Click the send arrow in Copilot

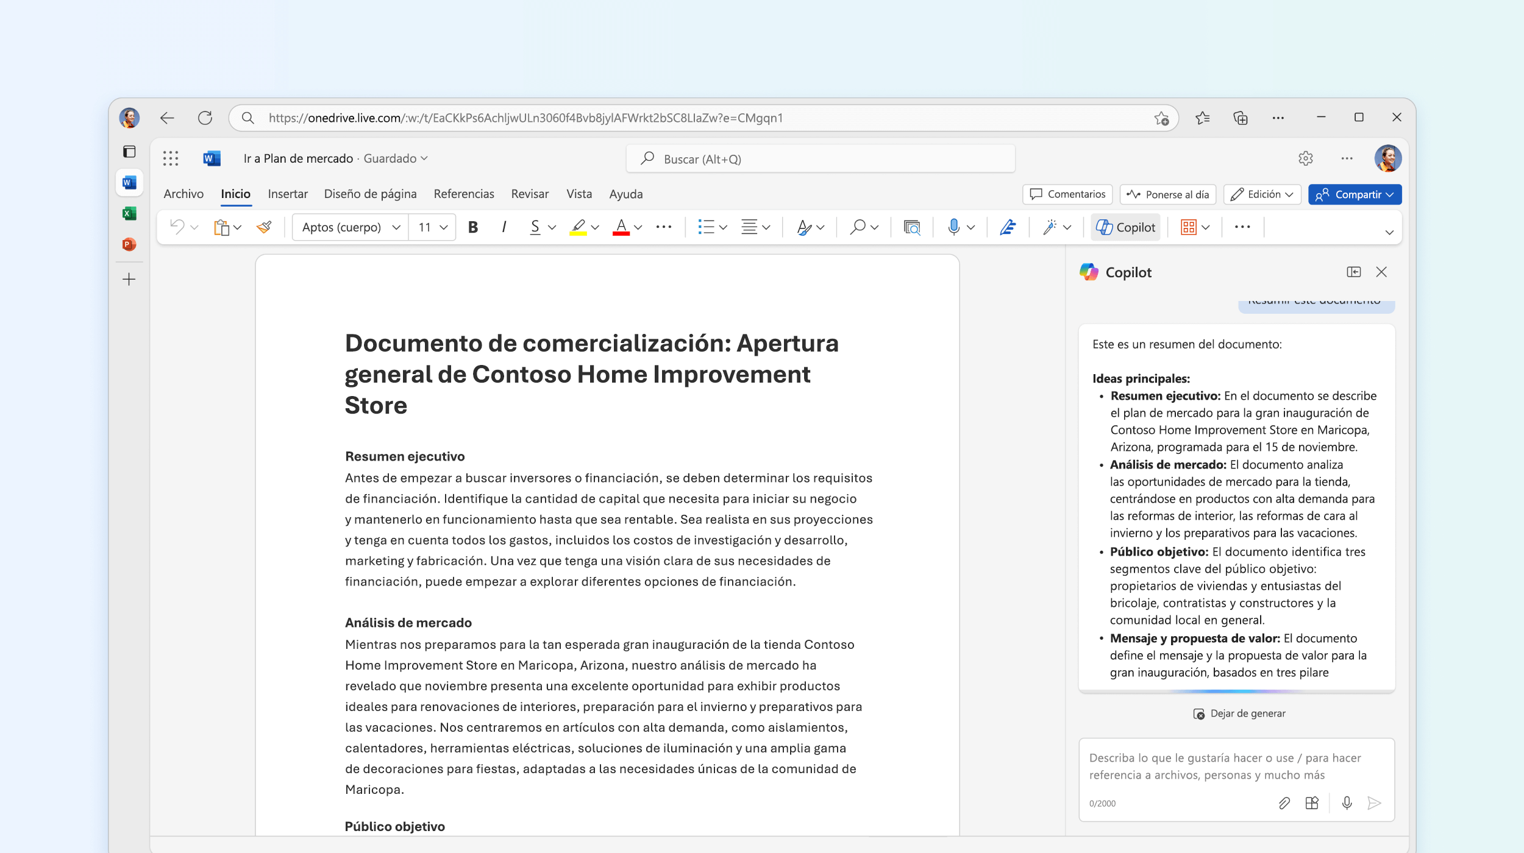1374,803
